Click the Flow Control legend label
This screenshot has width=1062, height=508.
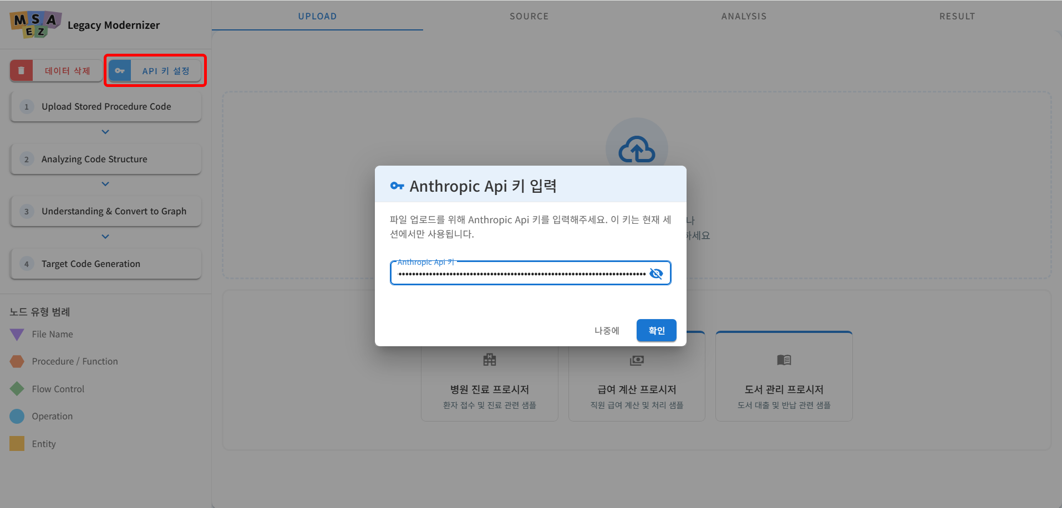pos(58,389)
